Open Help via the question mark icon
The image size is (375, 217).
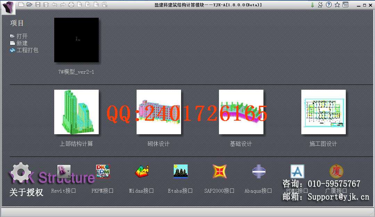(x=329, y=5)
